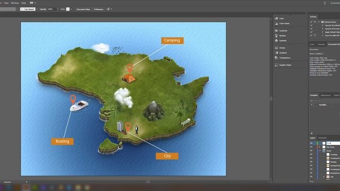
Task: Collapse the Default Actions set
Action: click(319, 22)
